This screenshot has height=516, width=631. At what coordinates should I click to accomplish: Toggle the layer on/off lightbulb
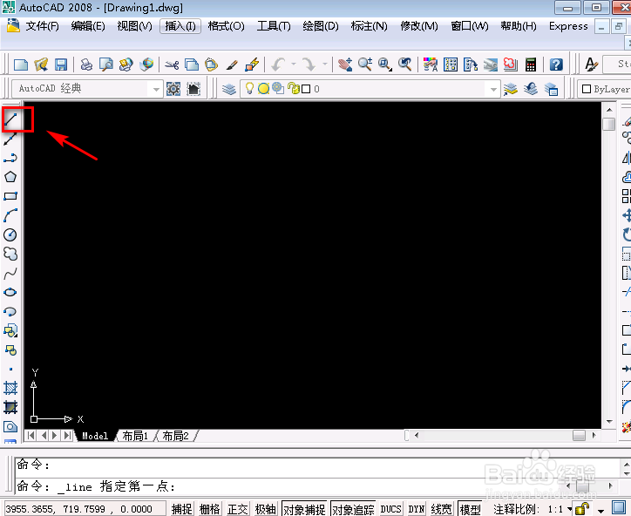[249, 89]
